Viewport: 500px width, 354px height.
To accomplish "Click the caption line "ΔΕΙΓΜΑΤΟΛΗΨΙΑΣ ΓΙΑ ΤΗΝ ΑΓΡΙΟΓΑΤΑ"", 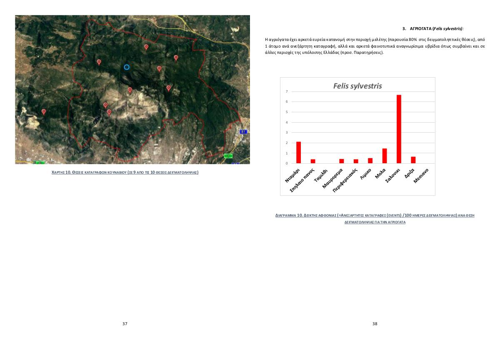I will click(x=375, y=223).
